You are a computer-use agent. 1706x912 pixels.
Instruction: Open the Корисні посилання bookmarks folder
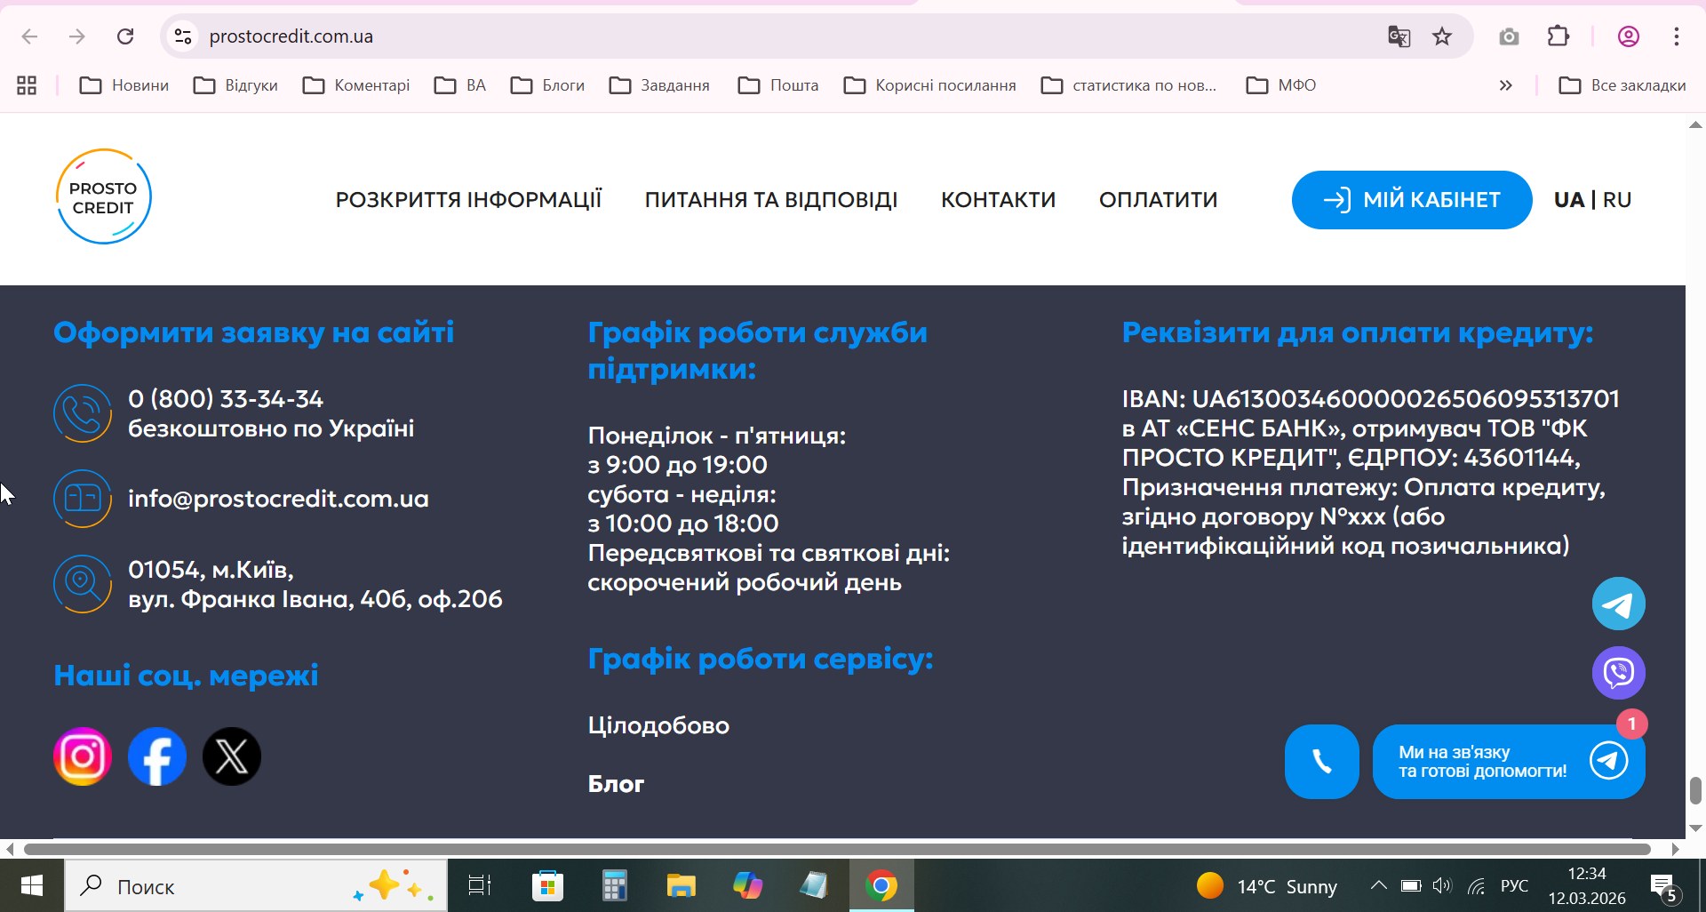(x=929, y=85)
